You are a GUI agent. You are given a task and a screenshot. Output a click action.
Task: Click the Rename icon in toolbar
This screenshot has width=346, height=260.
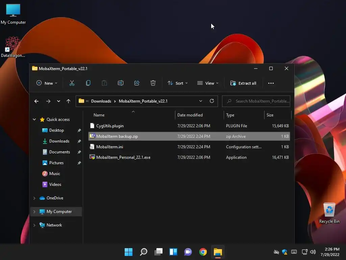(x=121, y=83)
